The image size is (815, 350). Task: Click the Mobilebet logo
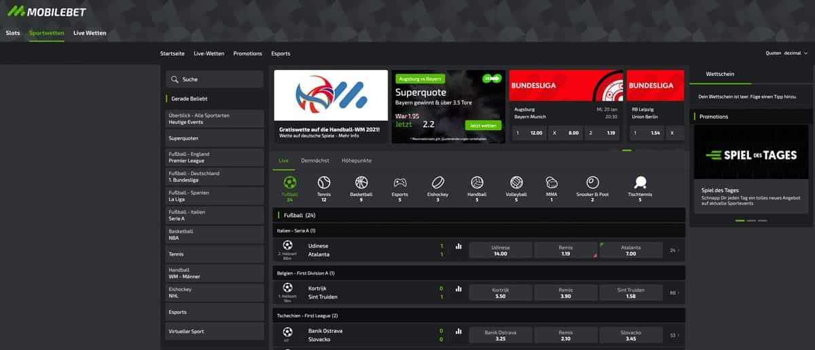click(x=47, y=11)
